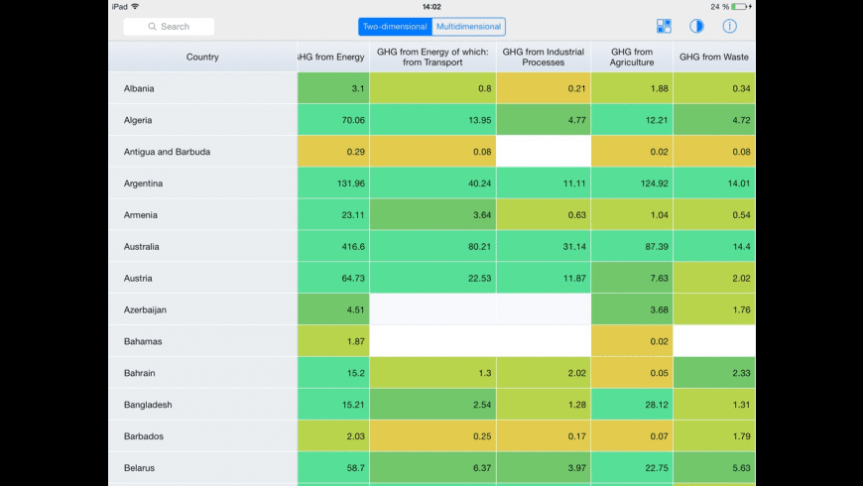
Task: Toggle the contrast half-circle icon
Action: (696, 26)
